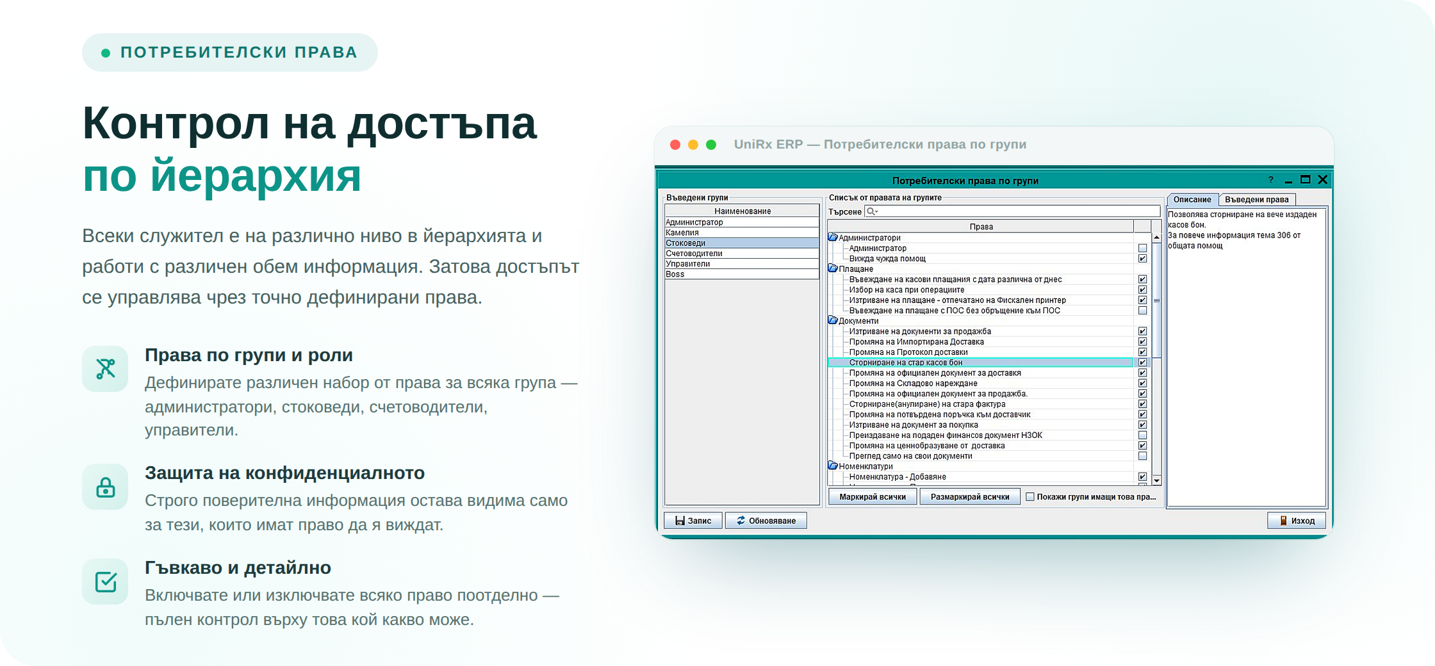Select the Камелия group row

(x=742, y=232)
